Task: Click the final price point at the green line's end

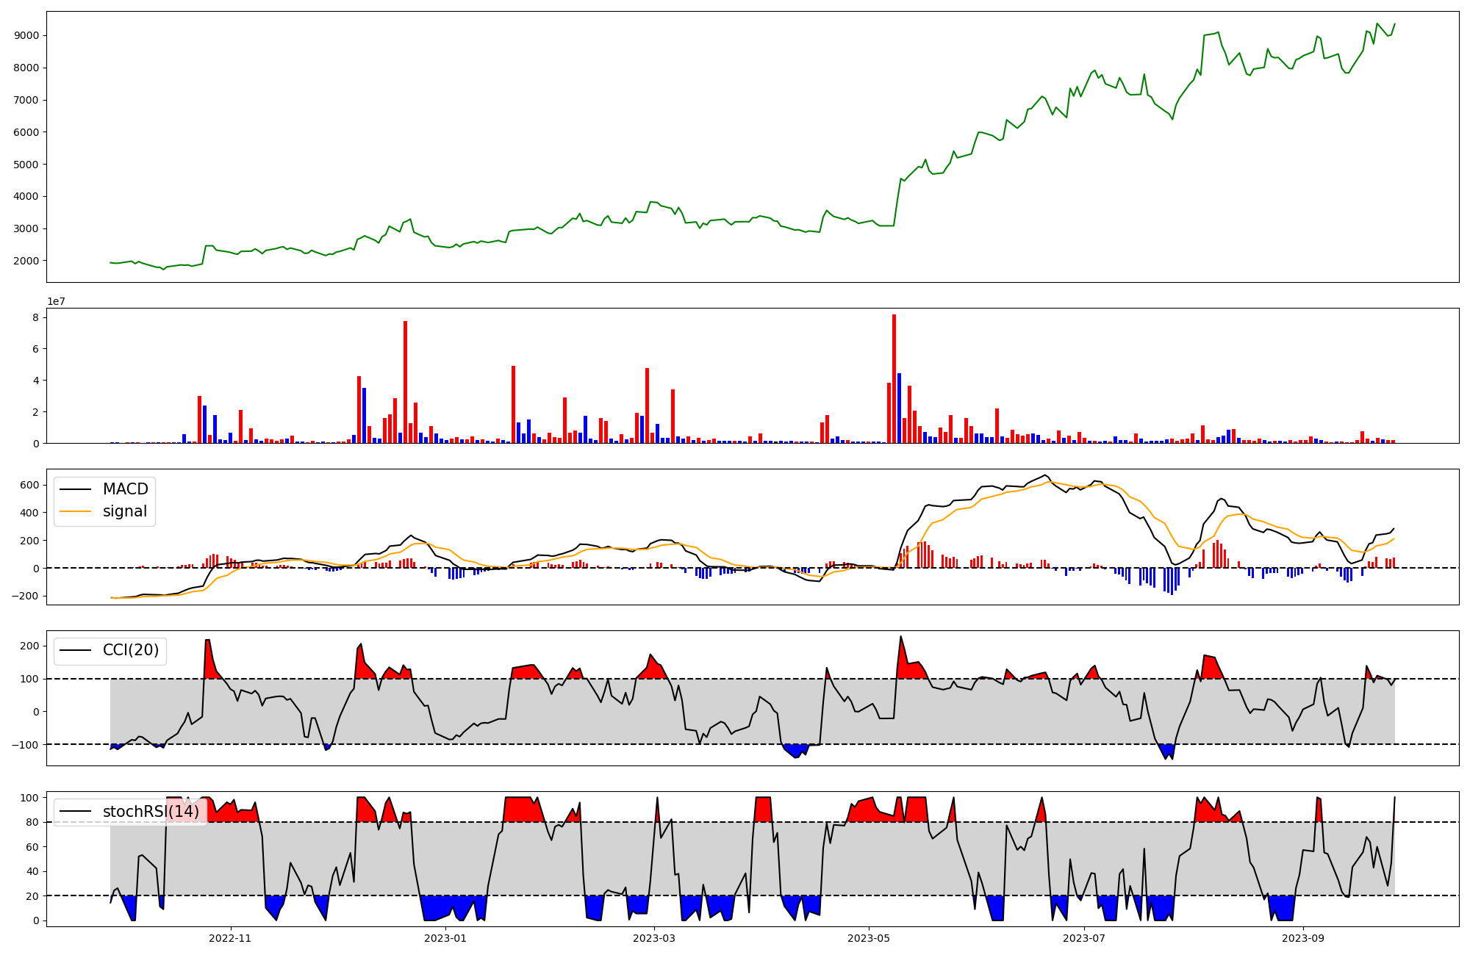Action: [1394, 24]
